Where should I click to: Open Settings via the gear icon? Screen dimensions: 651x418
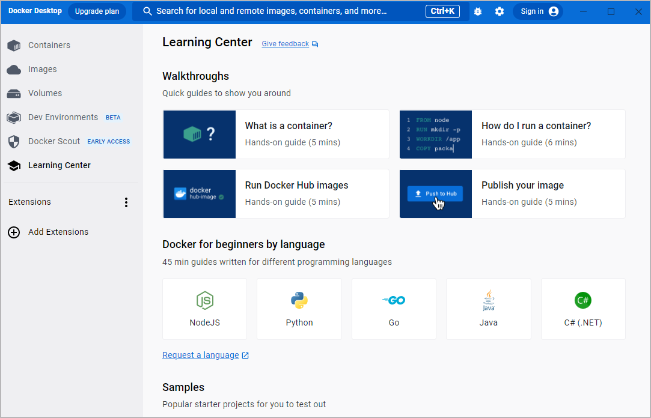pyautogui.click(x=500, y=11)
